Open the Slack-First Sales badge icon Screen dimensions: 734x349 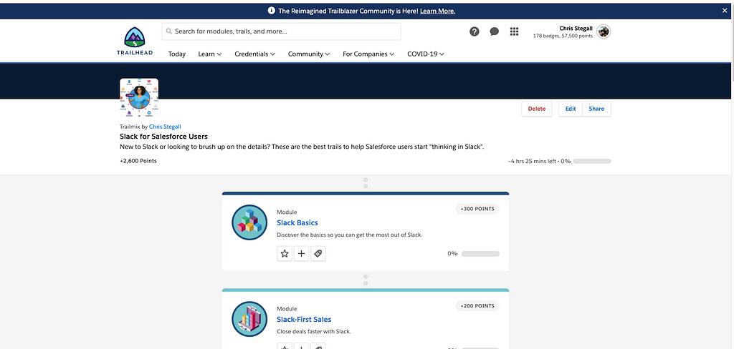pyautogui.click(x=249, y=319)
